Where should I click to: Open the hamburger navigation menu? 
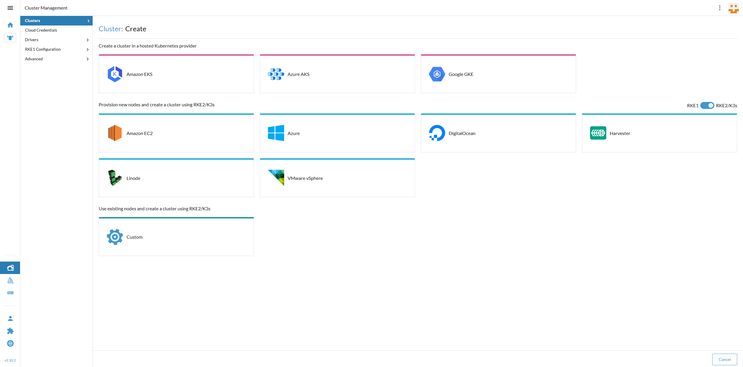coord(10,8)
